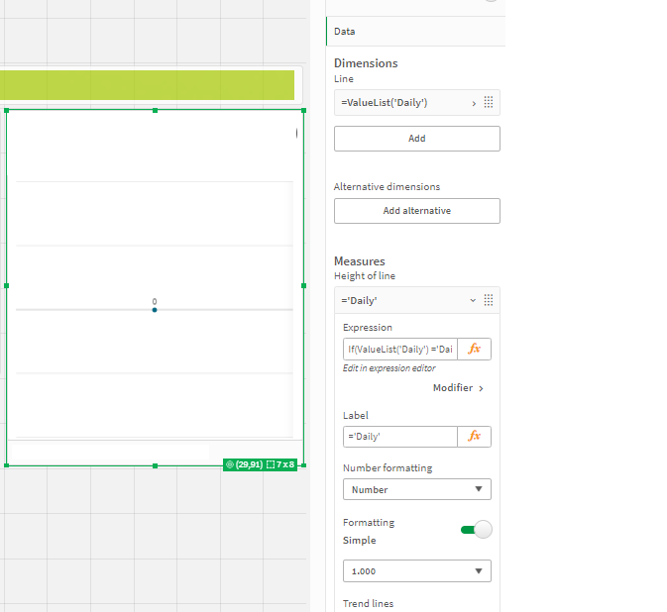
Task: Toggle the Formatting Simple switch
Action: (x=477, y=530)
